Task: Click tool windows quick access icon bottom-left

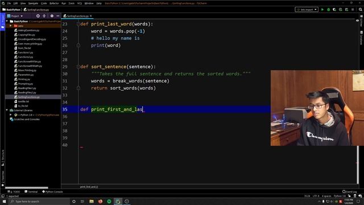Action: click(x=3, y=196)
